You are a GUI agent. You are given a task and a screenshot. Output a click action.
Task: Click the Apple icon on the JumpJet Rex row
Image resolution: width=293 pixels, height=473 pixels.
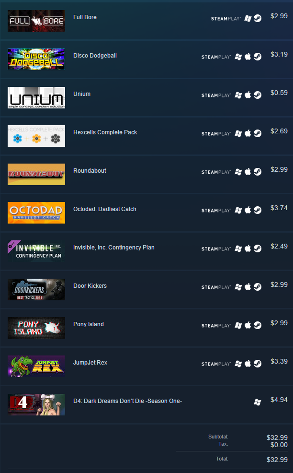248,364
